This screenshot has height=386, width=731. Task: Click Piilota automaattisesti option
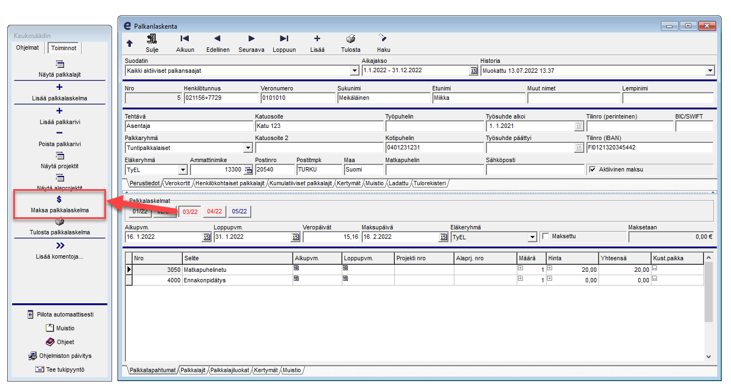60,315
